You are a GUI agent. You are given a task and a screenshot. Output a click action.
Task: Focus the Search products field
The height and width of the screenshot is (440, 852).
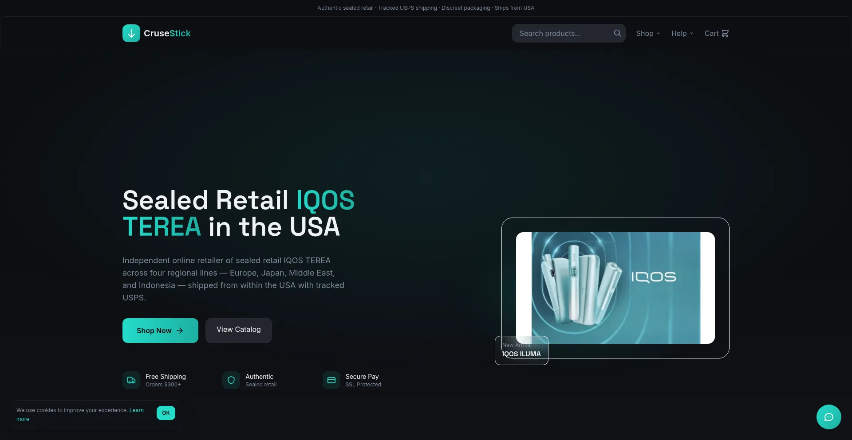click(x=568, y=33)
